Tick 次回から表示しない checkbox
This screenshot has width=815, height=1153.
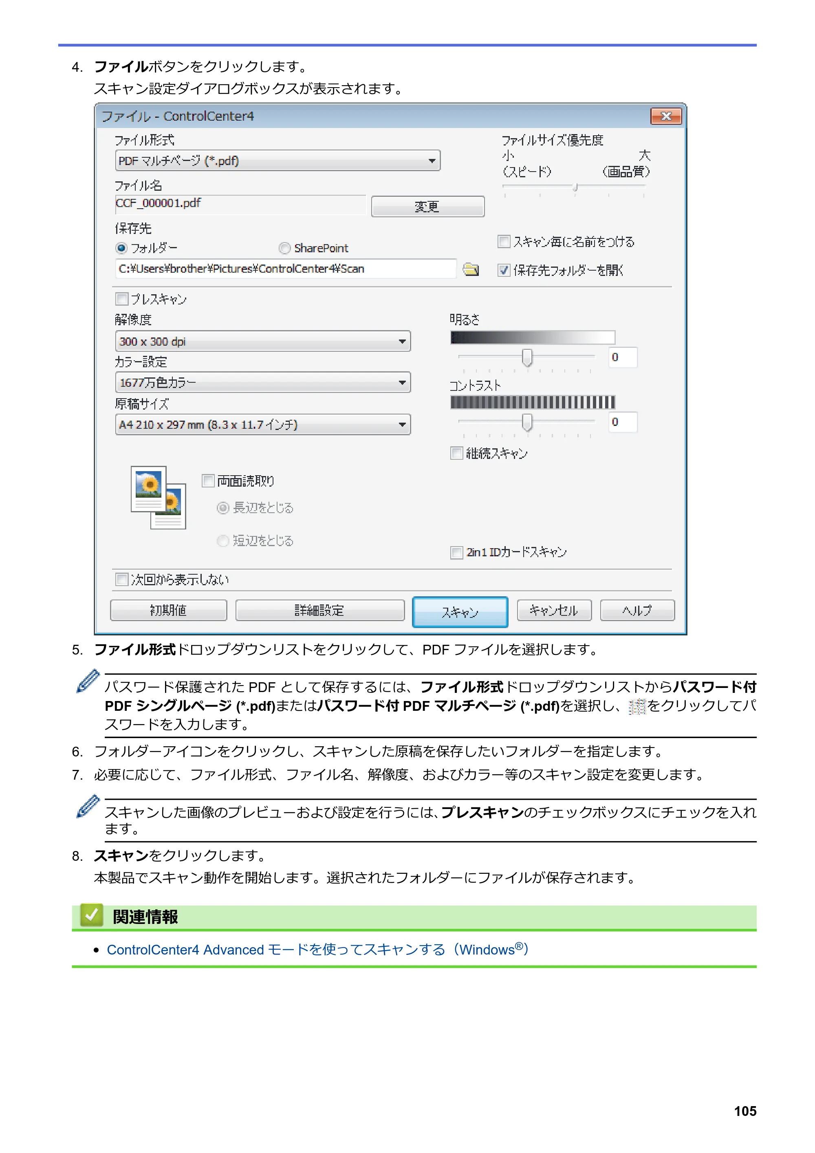[121, 580]
